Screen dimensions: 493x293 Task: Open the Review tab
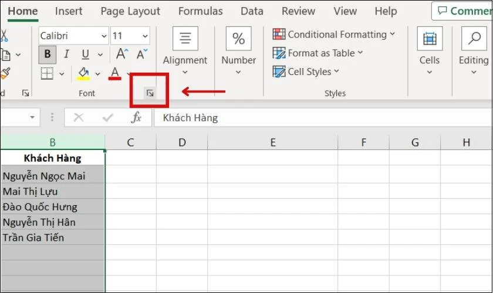(x=298, y=11)
